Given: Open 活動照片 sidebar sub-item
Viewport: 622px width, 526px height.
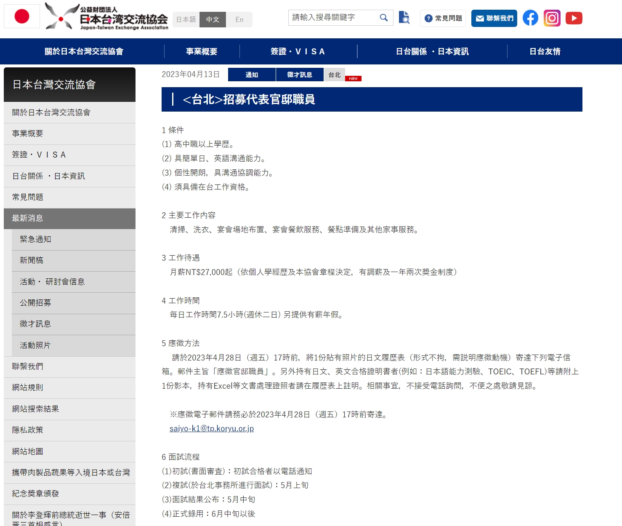Looking at the screenshot, I should [x=74, y=346].
